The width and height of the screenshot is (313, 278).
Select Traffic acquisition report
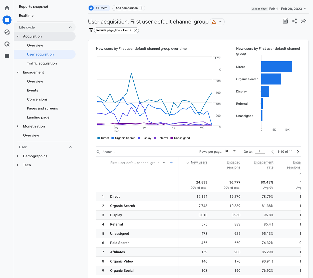(42, 63)
